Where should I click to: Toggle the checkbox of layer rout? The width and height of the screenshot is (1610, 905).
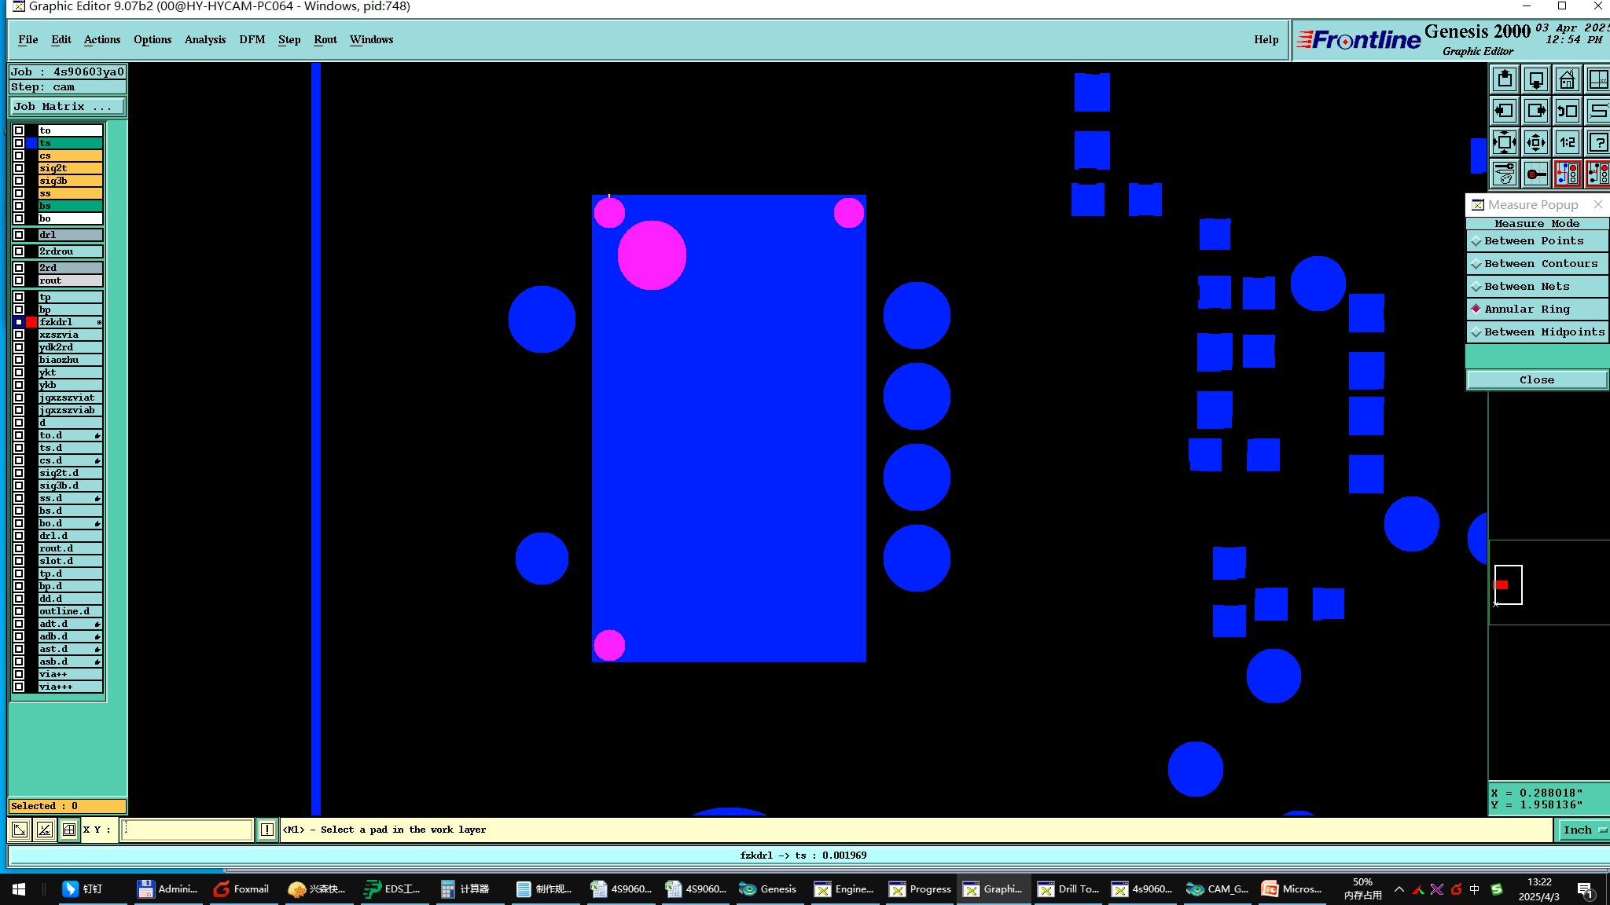[x=19, y=280]
